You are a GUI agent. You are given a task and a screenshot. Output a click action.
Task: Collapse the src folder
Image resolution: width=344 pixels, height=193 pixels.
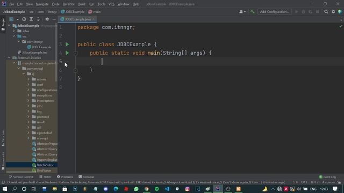14,36
